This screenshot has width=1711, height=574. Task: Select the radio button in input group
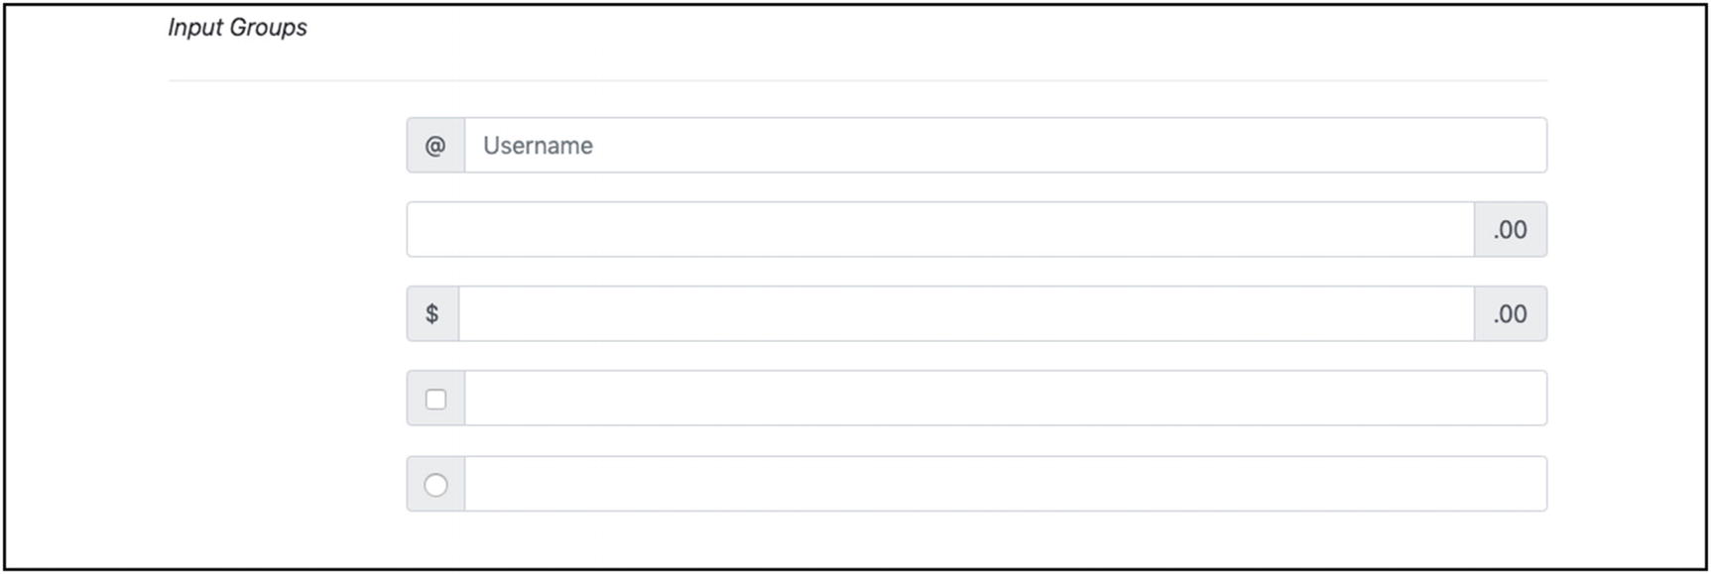[x=435, y=485]
